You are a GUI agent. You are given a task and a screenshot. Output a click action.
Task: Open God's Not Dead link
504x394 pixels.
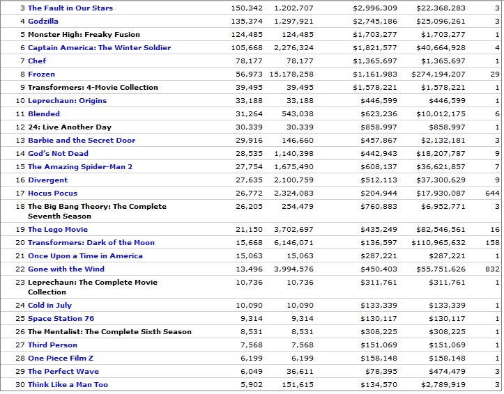click(58, 154)
